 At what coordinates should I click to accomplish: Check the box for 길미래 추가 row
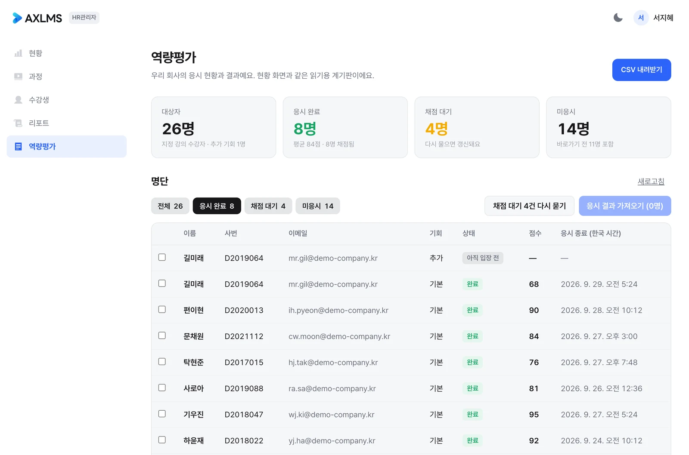162,257
